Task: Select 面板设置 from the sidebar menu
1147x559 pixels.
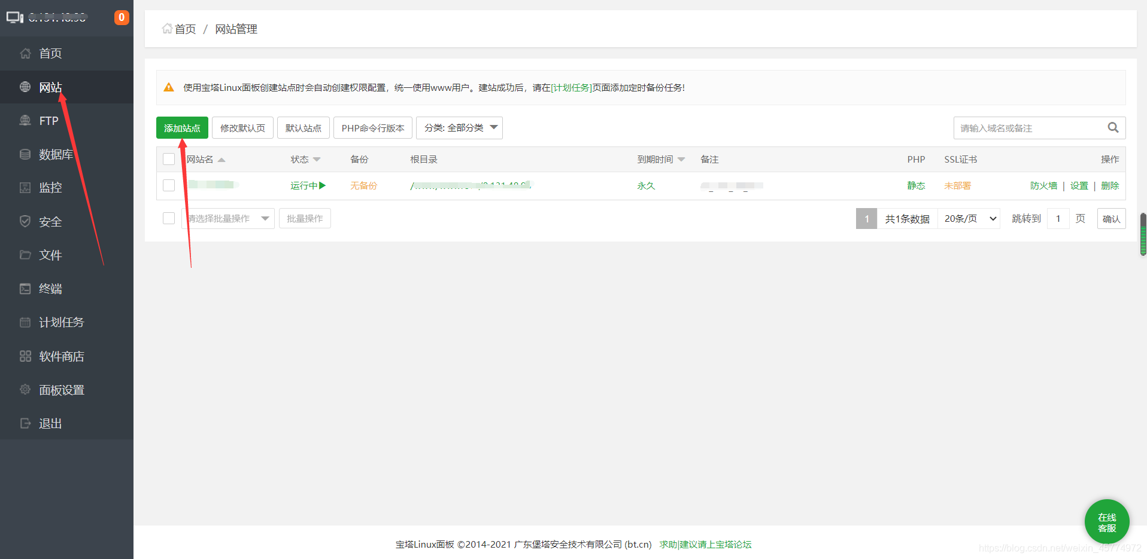Action: coord(63,389)
